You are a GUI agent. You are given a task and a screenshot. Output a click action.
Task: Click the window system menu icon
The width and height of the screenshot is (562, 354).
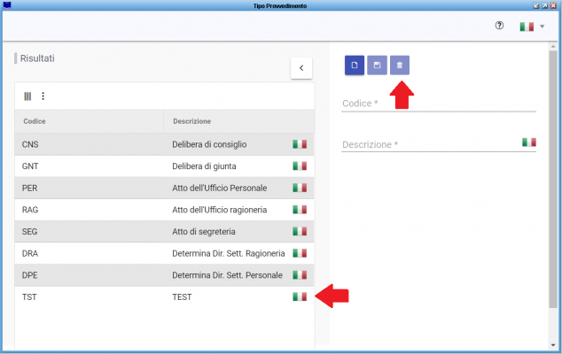click(6, 5)
